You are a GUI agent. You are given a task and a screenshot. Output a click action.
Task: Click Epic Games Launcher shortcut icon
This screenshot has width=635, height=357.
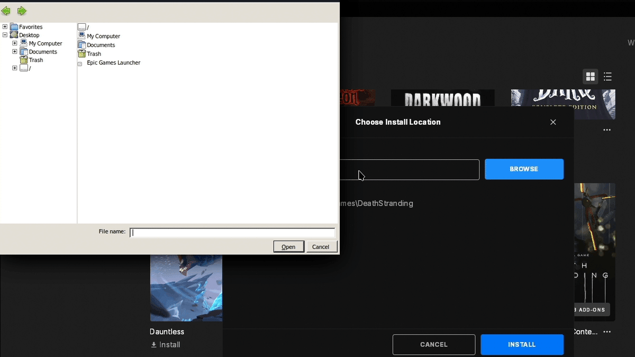[x=80, y=63]
